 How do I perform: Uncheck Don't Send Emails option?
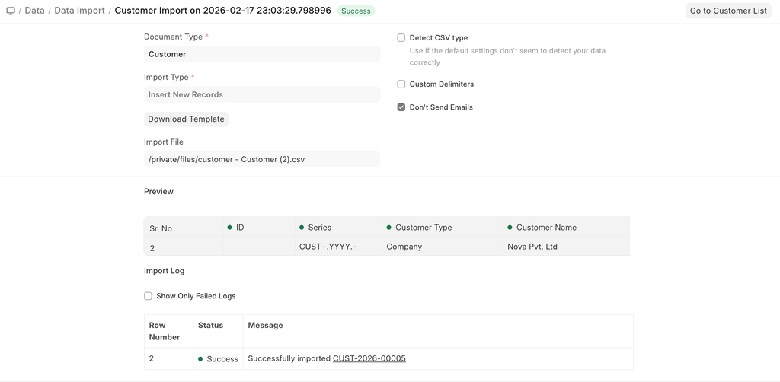click(x=401, y=107)
